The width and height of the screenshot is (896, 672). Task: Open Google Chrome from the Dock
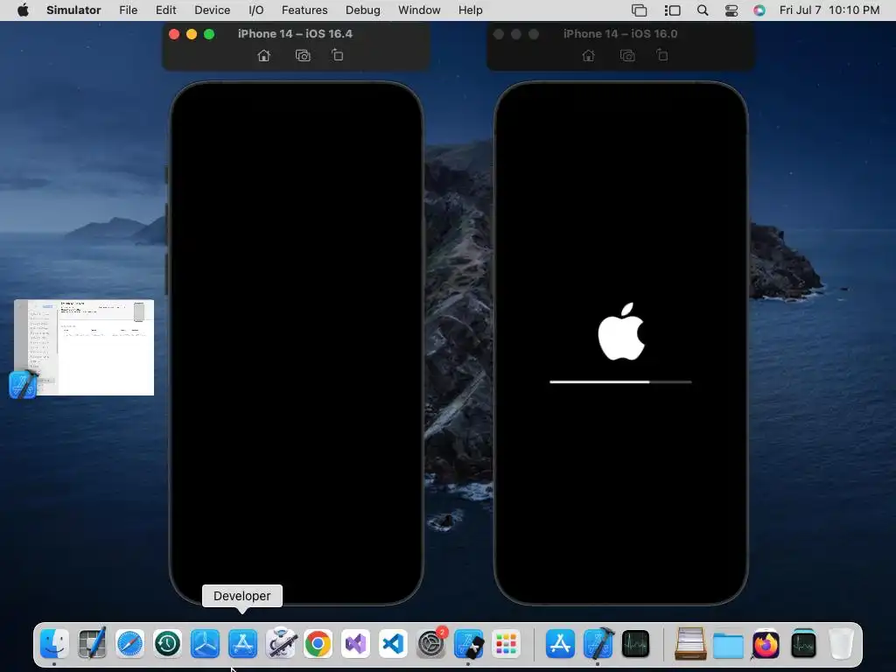pos(318,643)
